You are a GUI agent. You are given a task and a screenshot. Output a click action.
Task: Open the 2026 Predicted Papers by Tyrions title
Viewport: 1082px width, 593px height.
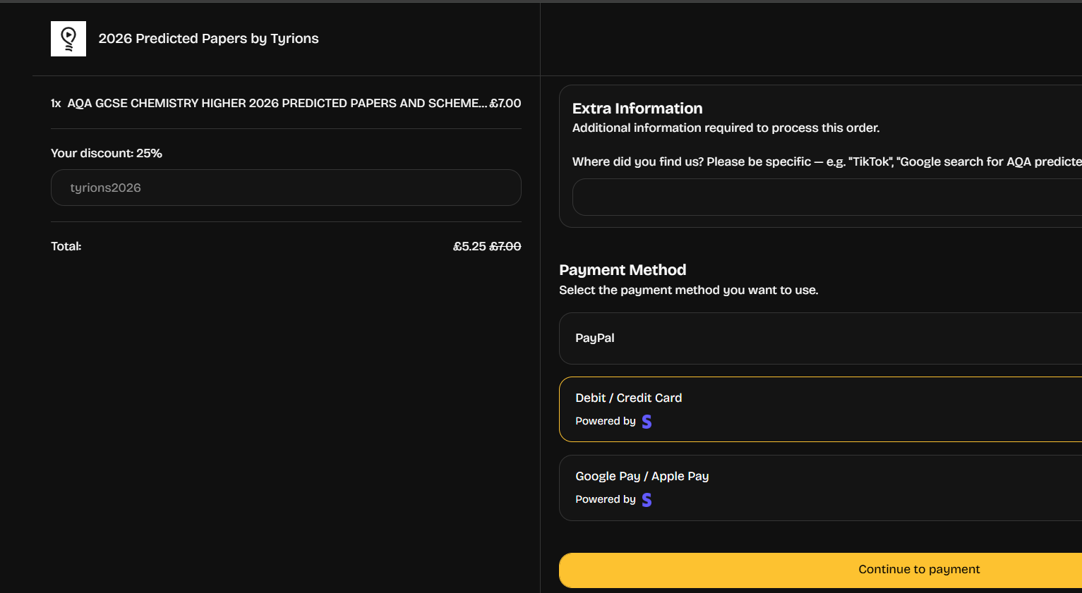pyautogui.click(x=209, y=39)
